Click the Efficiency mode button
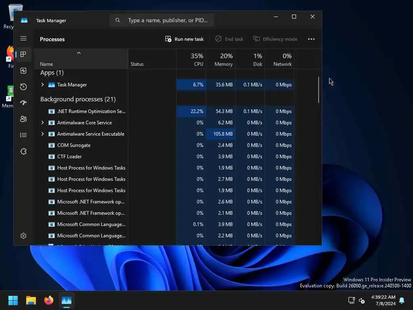Viewport: 413px width, 310px height. (x=275, y=39)
